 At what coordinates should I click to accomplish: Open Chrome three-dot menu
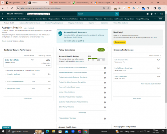(164, 8)
